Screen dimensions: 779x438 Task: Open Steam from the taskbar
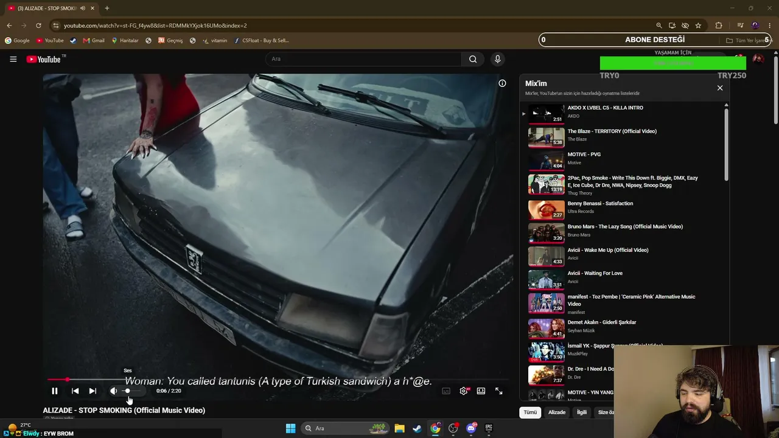pyautogui.click(x=417, y=428)
